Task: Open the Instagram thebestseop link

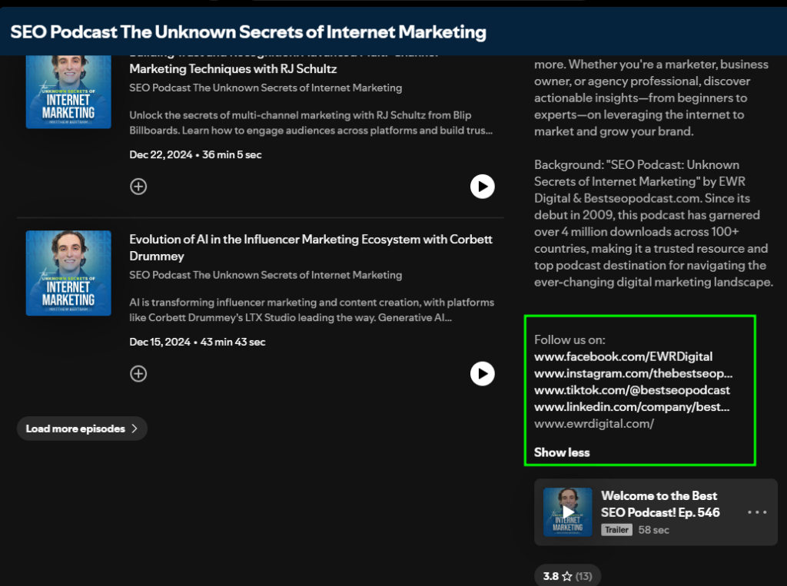Action: tap(633, 373)
